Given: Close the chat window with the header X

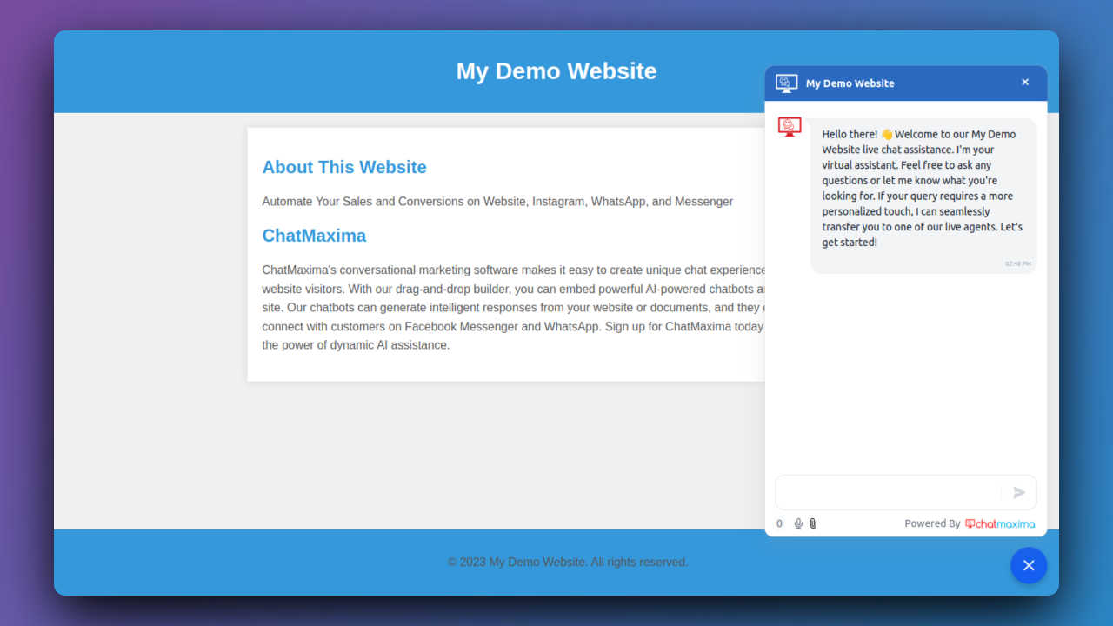Looking at the screenshot, I should coord(1025,83).
